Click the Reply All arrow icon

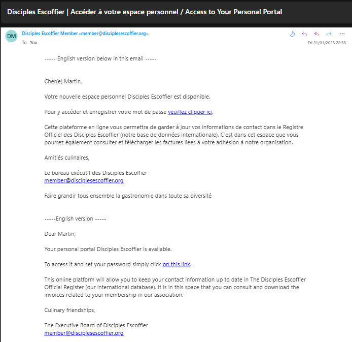(317, 34)
